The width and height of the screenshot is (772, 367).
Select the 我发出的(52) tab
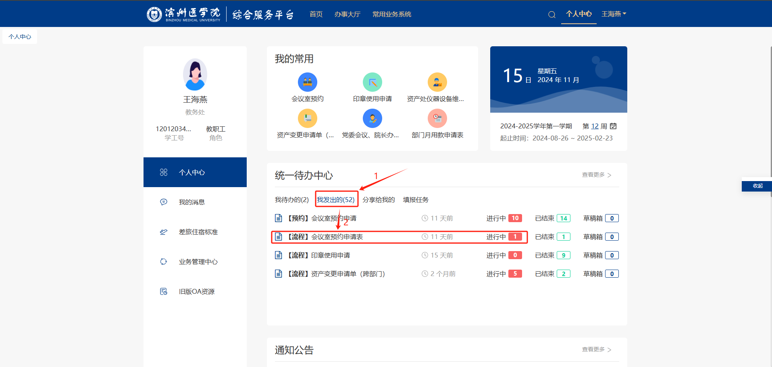[x=336, y=200]
